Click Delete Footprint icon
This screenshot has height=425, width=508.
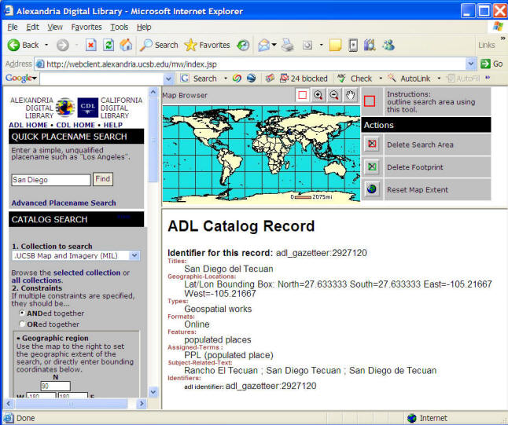coord(372,167)
